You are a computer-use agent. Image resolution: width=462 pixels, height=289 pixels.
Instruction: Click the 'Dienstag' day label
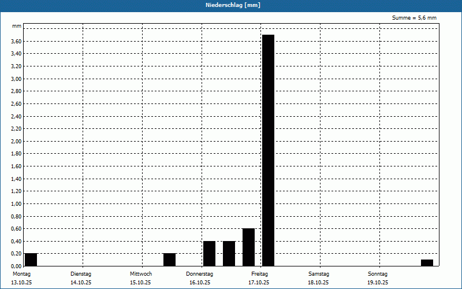tap(81, 274)
